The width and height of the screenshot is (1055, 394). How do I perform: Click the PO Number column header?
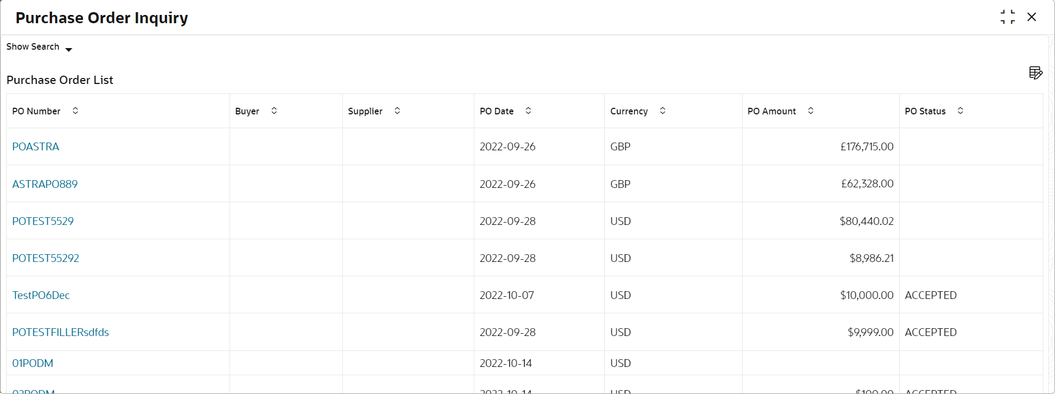pos(36,111)
